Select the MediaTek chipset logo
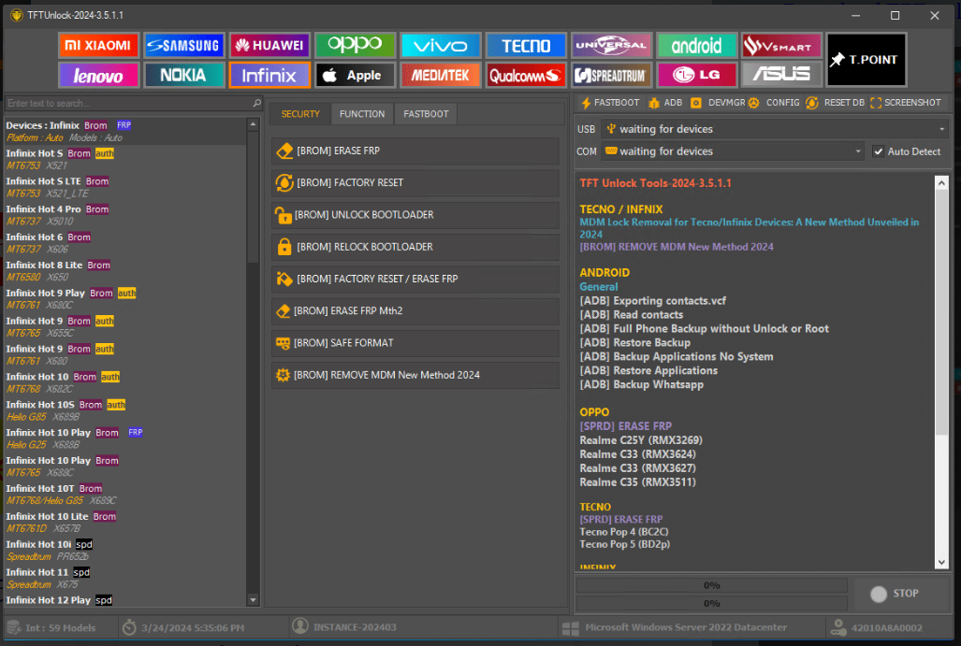This screenshot has width=961, height=646. (440, 76)
